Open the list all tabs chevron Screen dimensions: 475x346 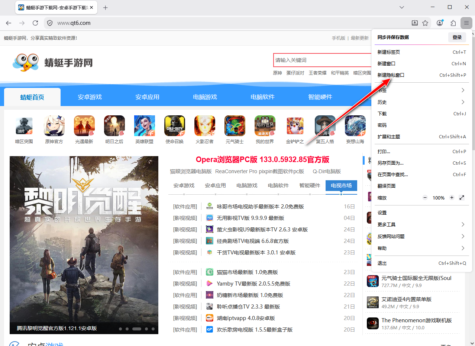pos(402,7)
